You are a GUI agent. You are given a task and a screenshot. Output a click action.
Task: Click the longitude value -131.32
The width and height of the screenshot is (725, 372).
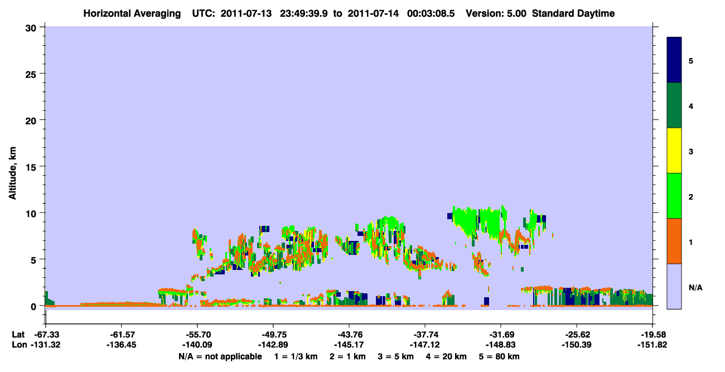pos(45,345)
